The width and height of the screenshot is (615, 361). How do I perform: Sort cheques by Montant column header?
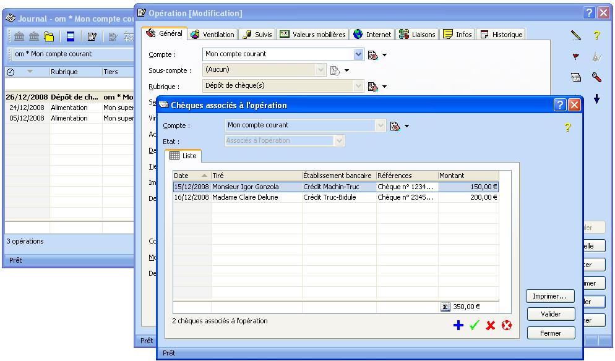(x=468, y=176)
